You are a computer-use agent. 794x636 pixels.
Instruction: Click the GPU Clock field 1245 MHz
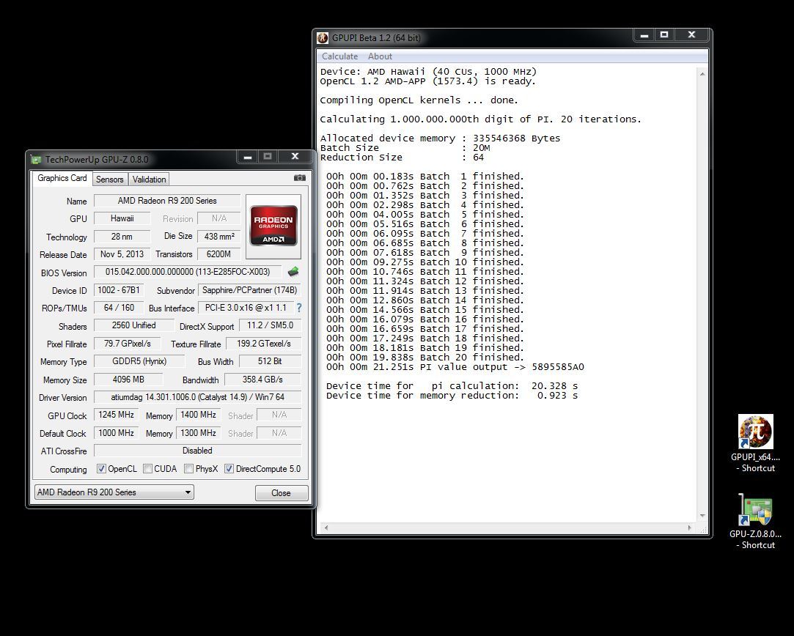click(116, 415)
